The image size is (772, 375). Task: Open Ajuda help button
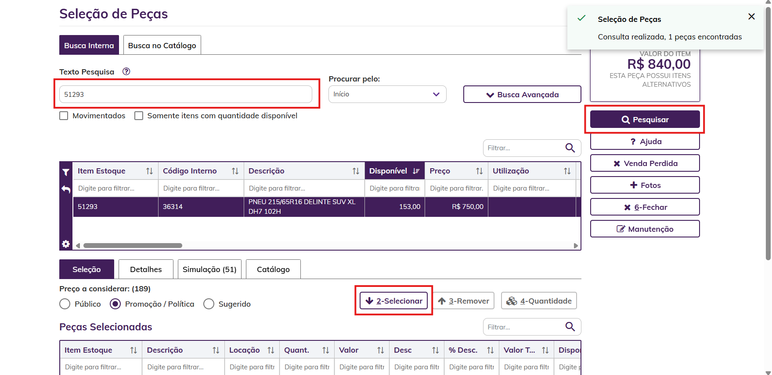(x=645, y=141)
